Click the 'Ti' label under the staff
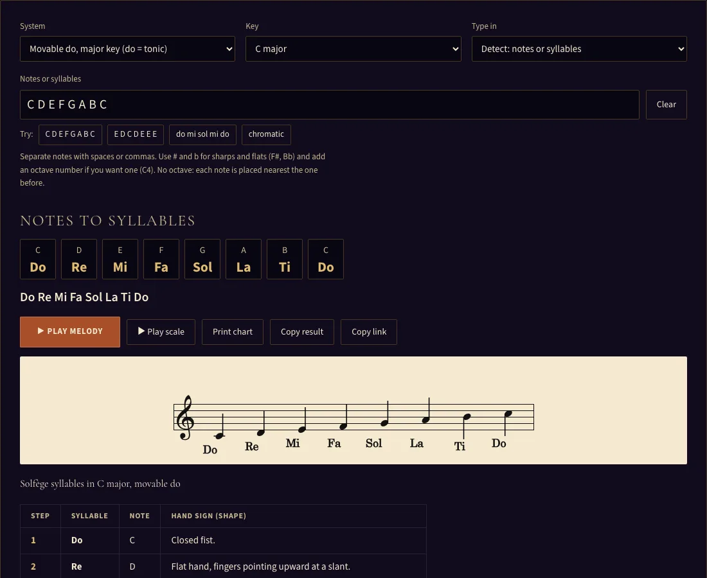 460,446
